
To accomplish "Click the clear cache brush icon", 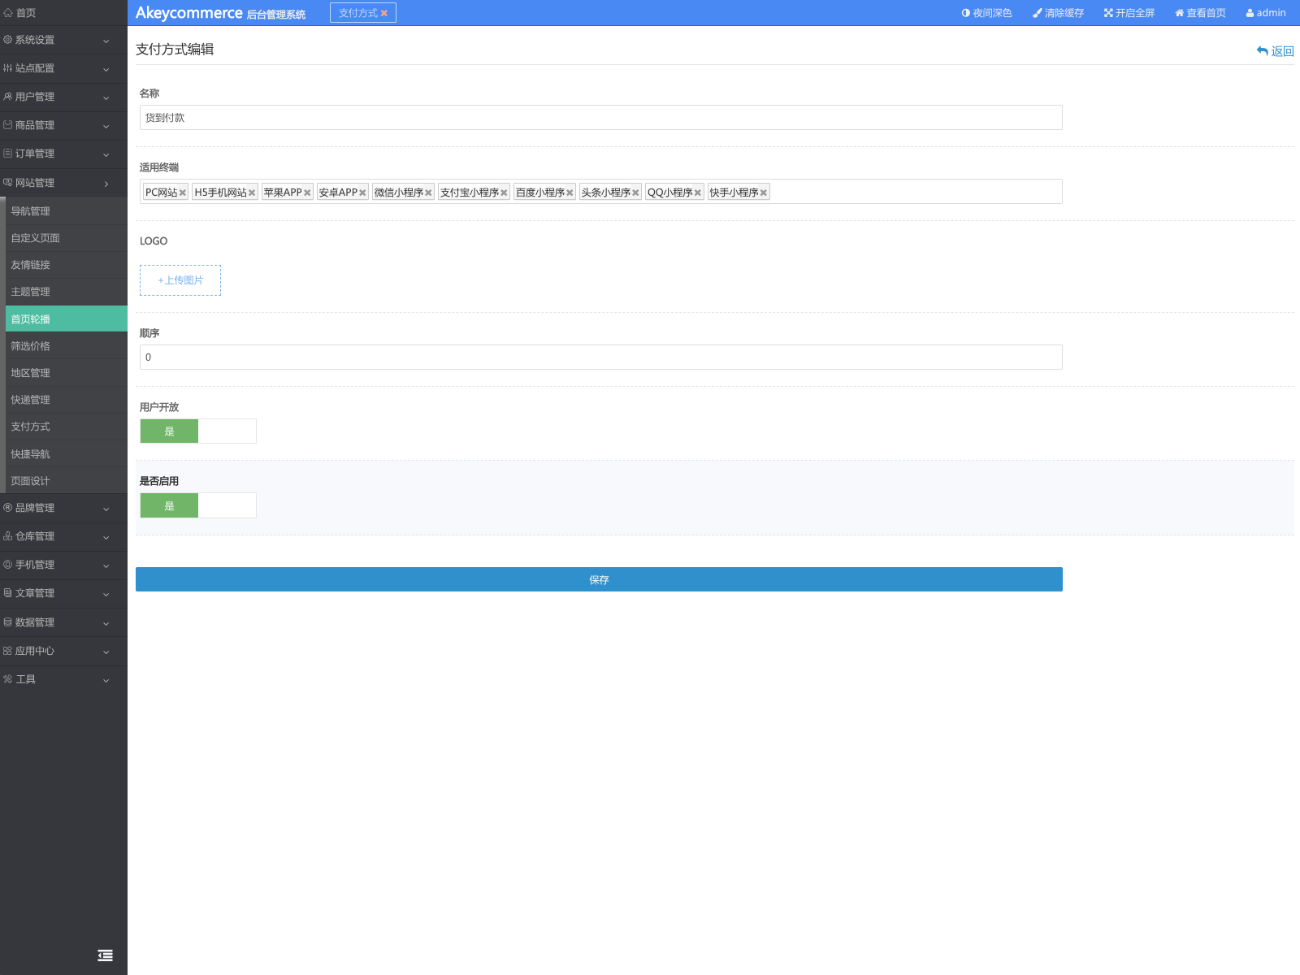I will [1037, 13].
